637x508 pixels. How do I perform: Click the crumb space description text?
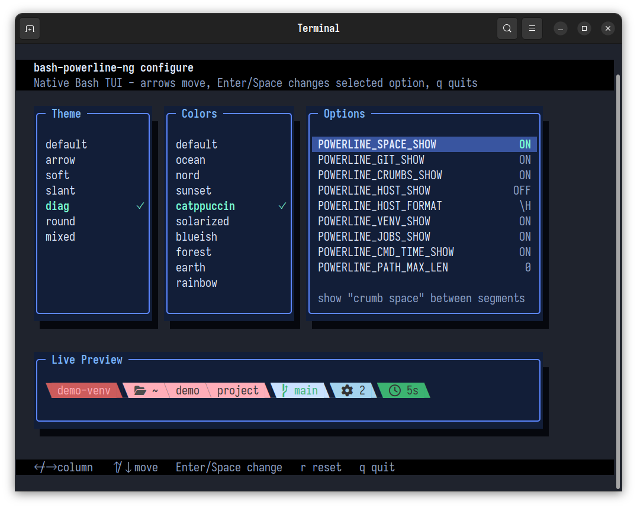click(422, 299)
